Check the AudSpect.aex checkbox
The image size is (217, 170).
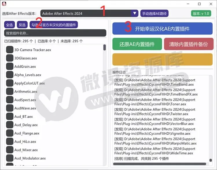[10, 100]
